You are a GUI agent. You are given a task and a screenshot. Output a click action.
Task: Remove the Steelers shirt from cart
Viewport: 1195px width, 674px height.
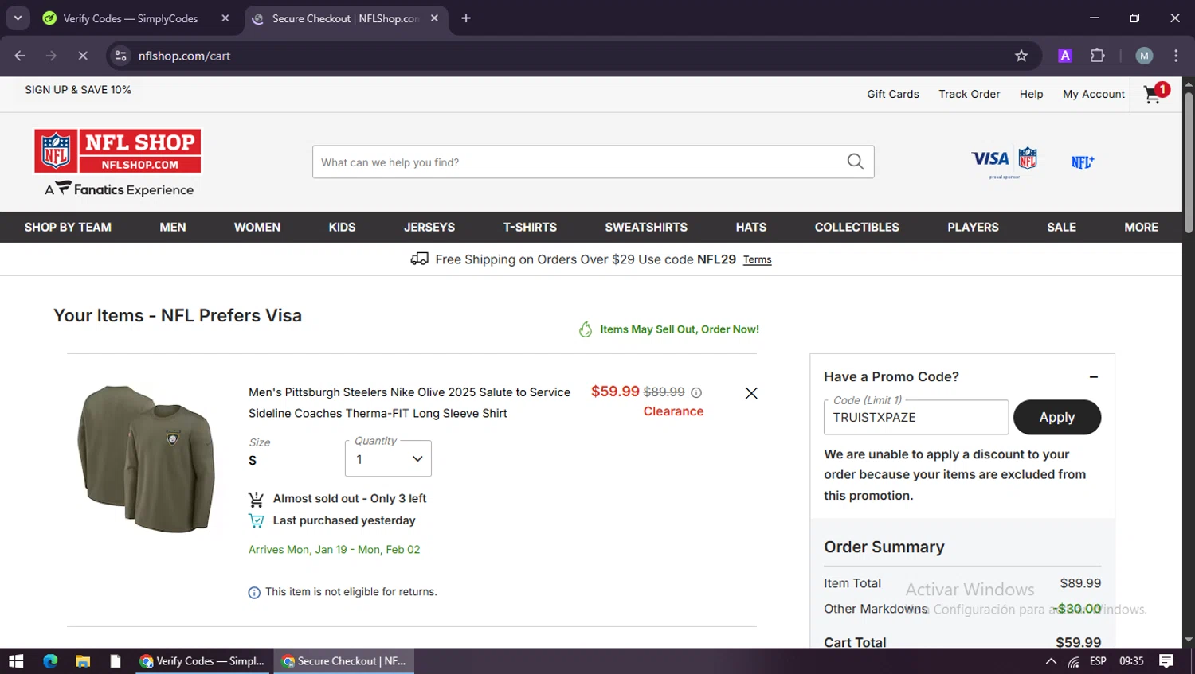750,393
